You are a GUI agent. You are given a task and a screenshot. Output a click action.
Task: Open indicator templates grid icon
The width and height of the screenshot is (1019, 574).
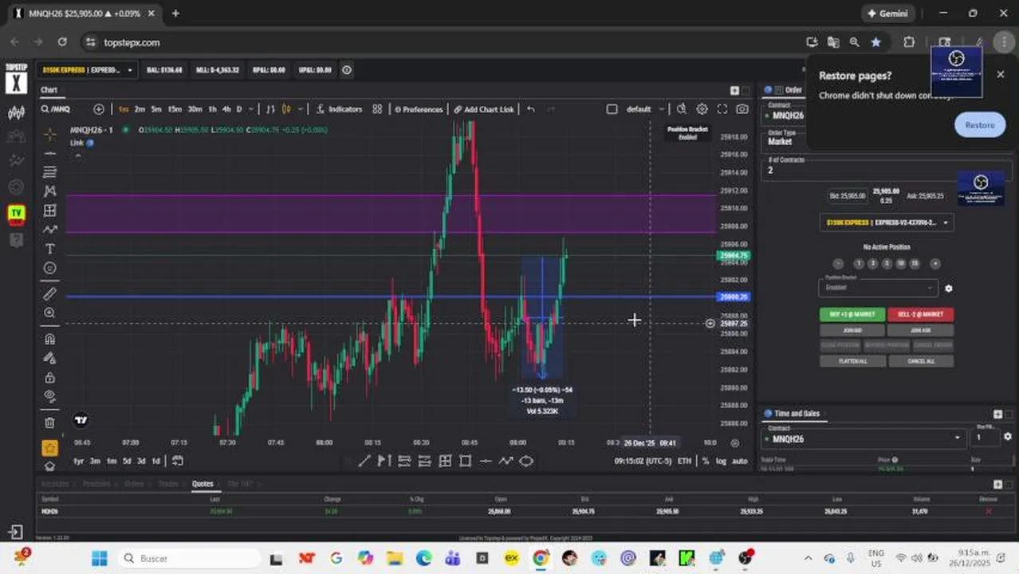tap(377, 109)
